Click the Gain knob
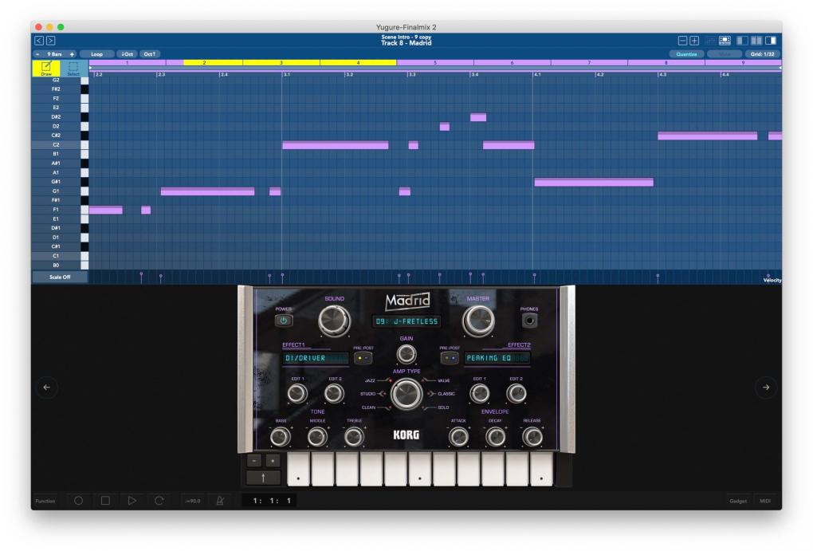The width and height of the screenshot is (813, 551). click(406, 354)
